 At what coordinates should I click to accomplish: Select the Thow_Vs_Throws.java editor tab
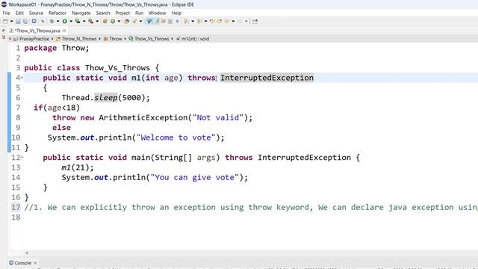[x=37, y=31]
